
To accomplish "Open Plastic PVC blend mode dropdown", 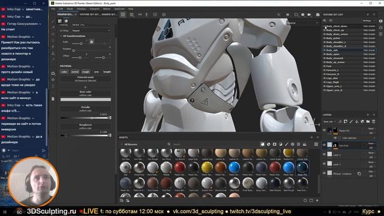I will [x=371, y=128].
